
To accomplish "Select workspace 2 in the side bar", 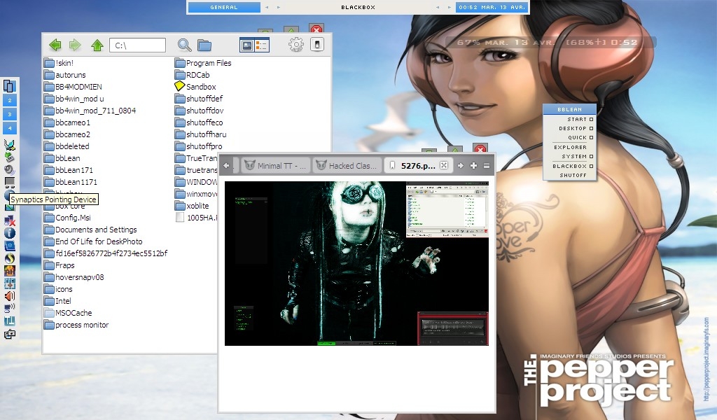I will [10, 101].
